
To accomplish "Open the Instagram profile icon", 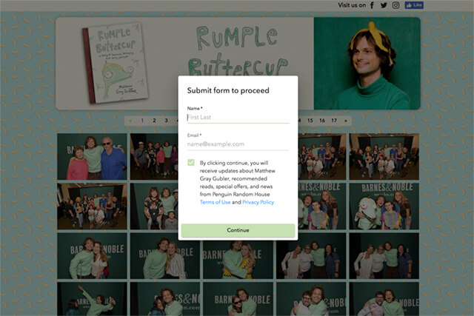I will tap(396, 5).
